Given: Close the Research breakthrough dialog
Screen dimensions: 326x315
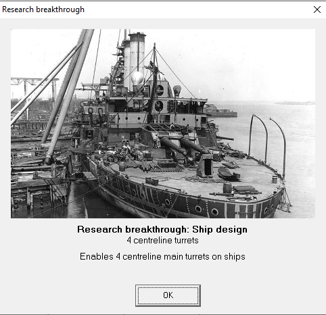Looking at the screenshot, I should click(x=317, y=9).
